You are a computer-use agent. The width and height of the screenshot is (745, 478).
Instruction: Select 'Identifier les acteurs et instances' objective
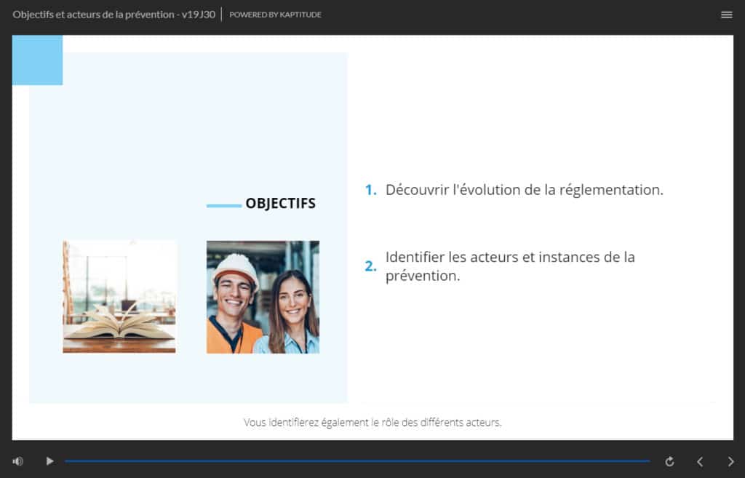509,266
